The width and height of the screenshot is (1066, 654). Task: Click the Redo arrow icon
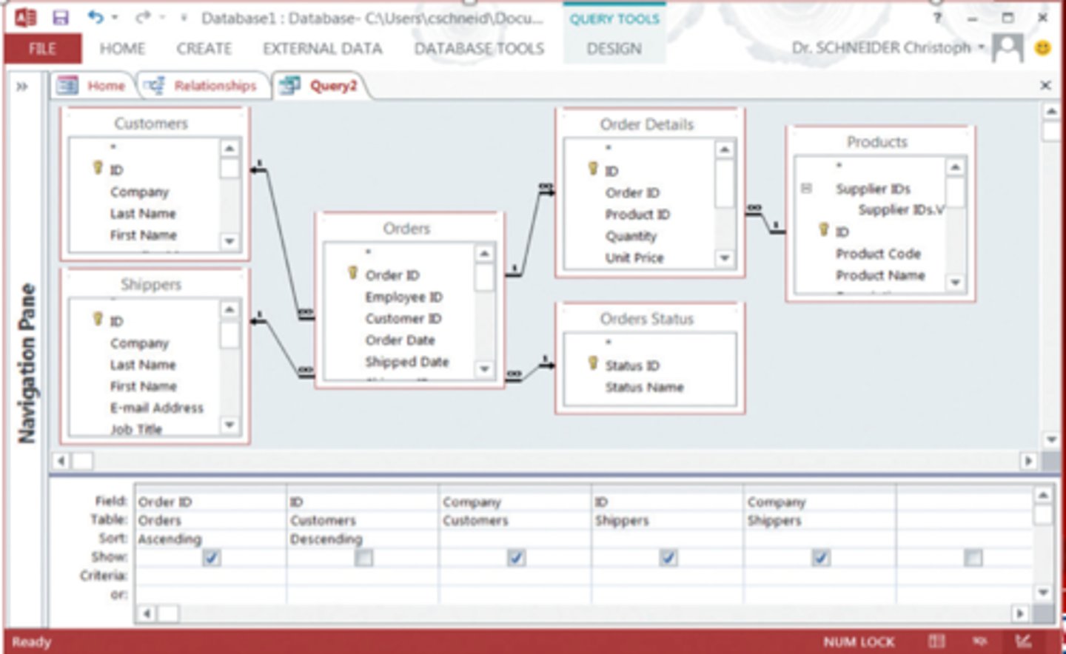coord(143,17)
